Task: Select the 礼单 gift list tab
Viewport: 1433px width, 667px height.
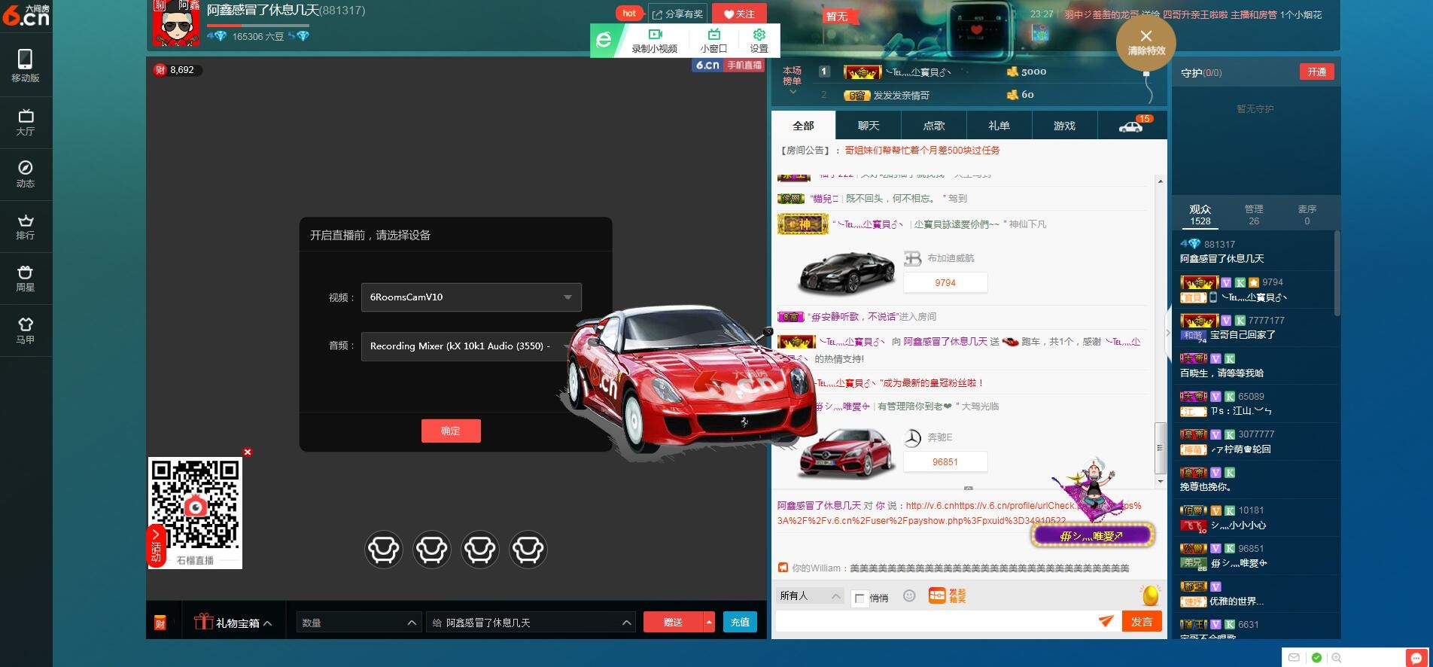Action: pyautogui.click(x=999, y=126)
